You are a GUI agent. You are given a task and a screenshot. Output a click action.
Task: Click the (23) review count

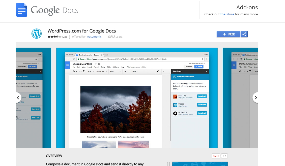(65, 37)
